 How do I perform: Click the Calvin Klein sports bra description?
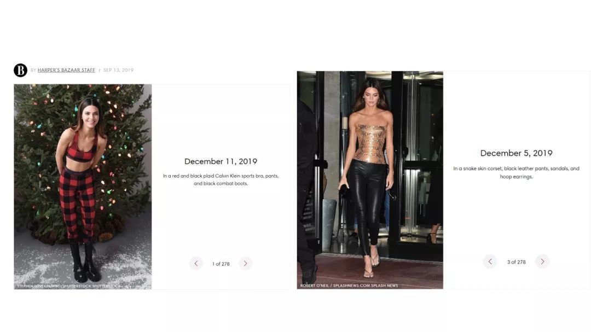pos(221,180)
